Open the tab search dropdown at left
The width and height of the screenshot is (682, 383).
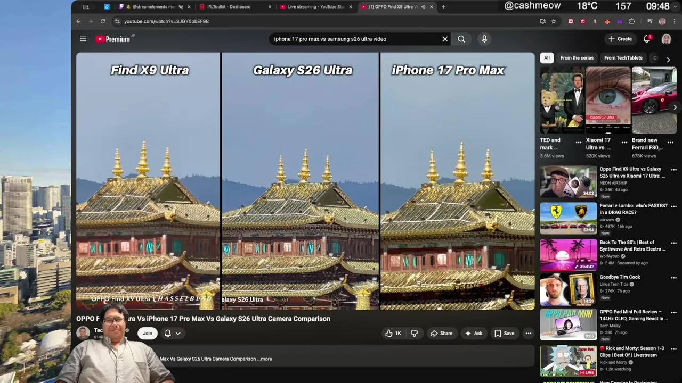pos(86,7)
